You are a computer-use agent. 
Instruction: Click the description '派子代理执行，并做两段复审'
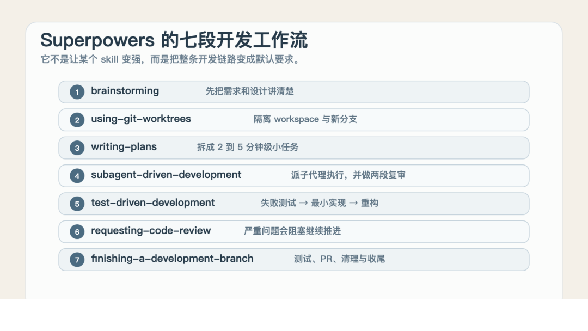coord(348,175)
